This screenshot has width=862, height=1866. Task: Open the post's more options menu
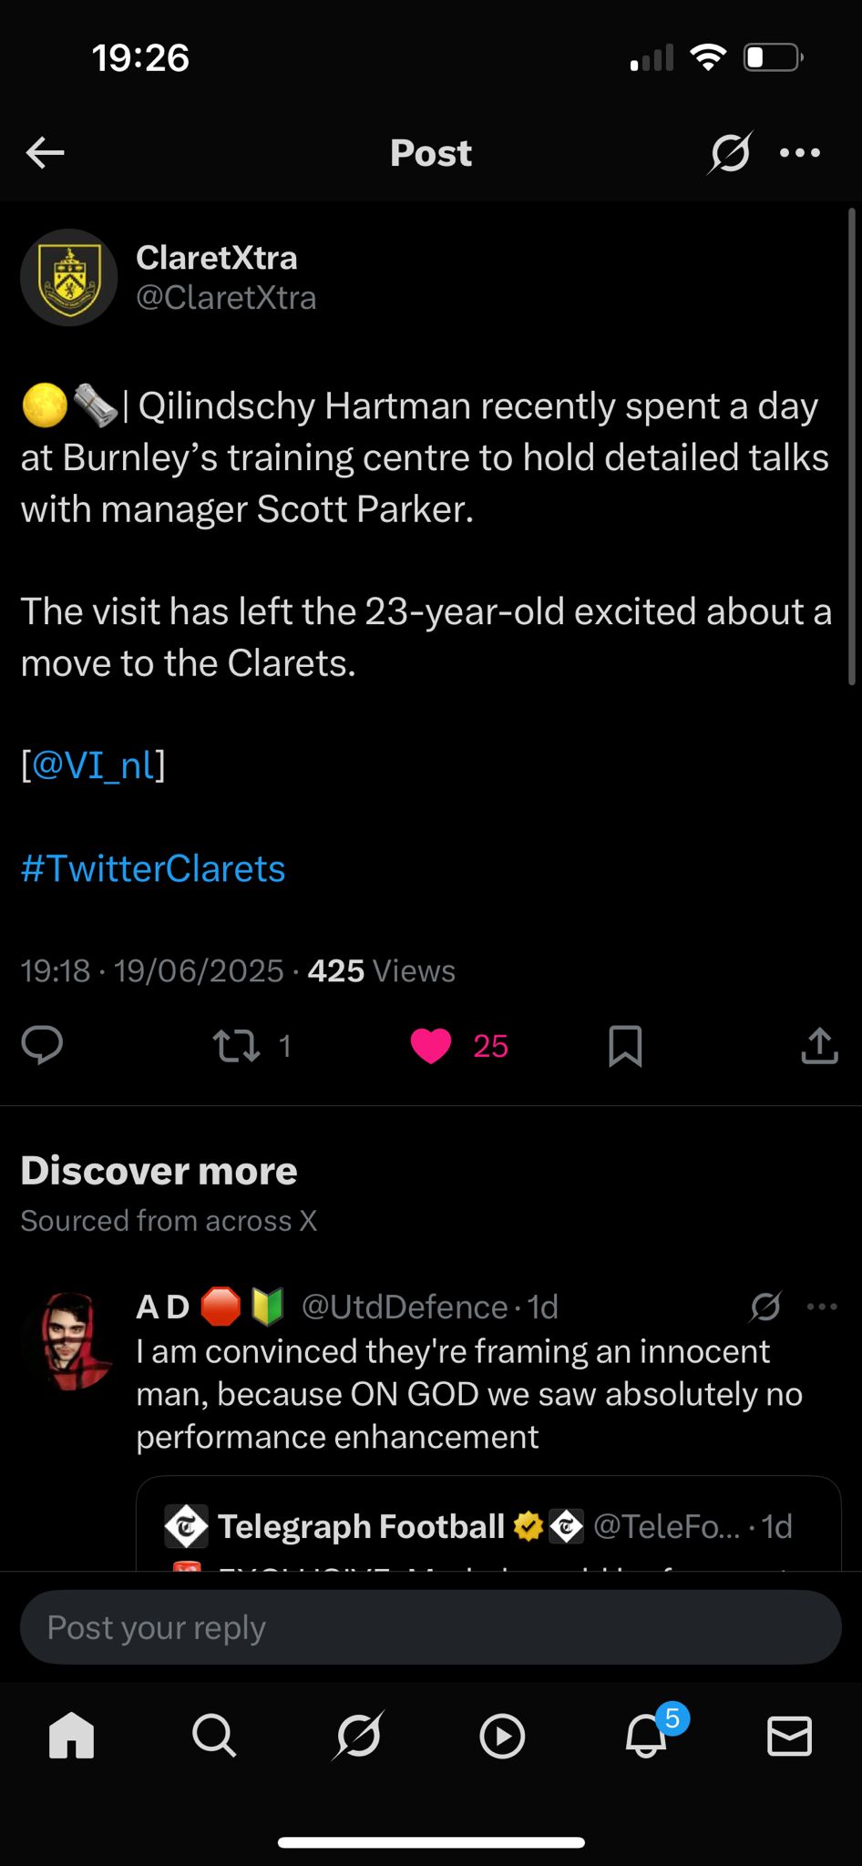coord(800,153)
